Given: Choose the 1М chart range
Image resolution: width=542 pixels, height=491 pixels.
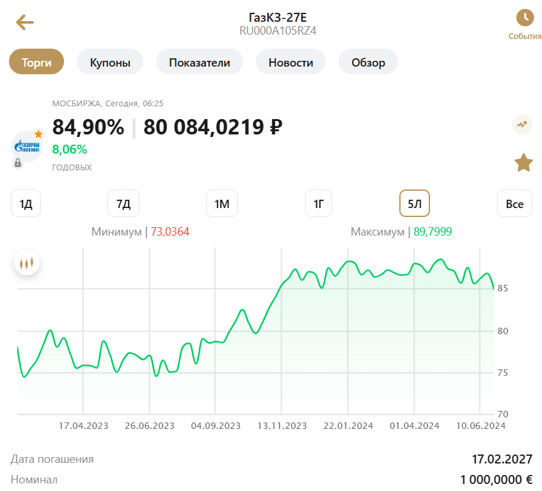Looking at the screenshot, I should [x=222, y=204].
